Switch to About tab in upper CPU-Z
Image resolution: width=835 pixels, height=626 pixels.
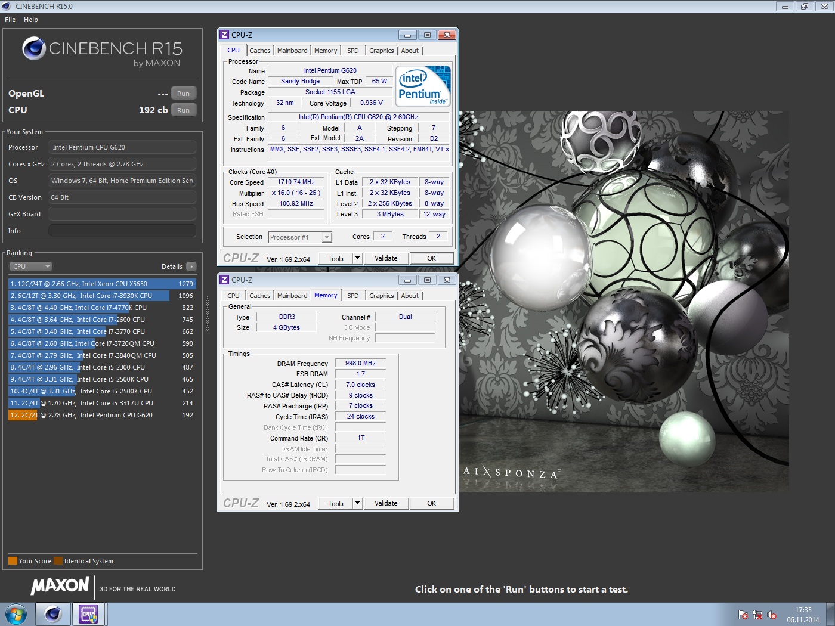(x=410, y=51)
